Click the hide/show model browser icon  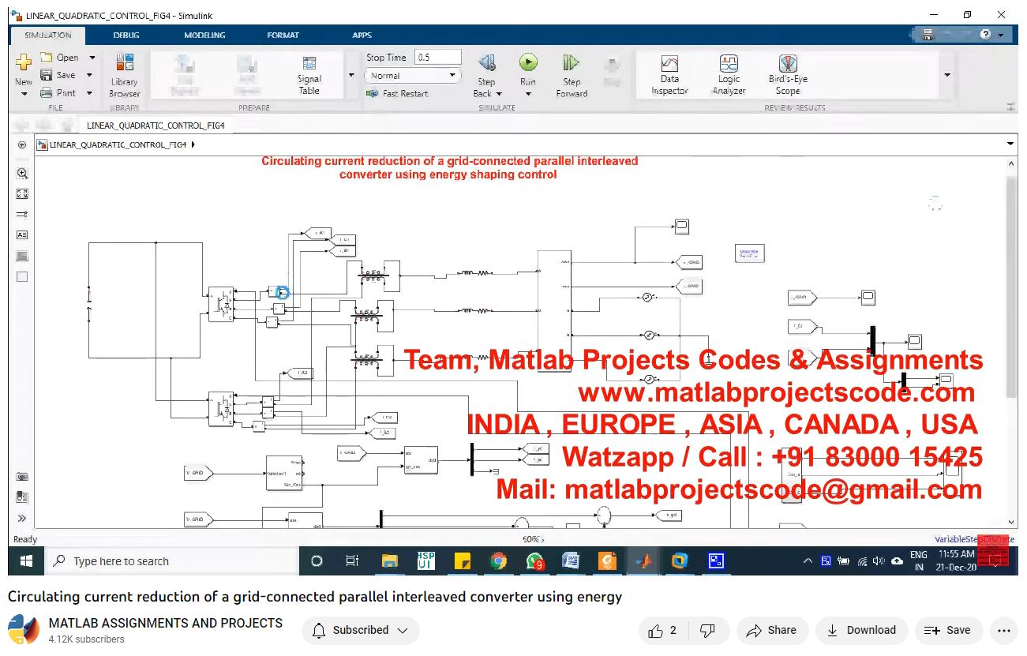tap(22, 144)
